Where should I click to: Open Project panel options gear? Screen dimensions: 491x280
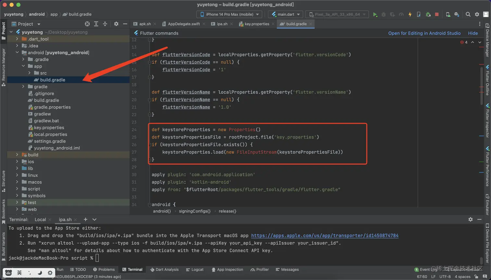pyautogui.click(x=116, y=24)
